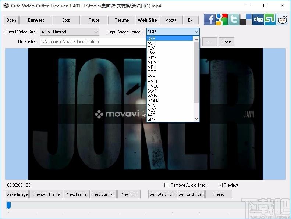Click the Google share icon
The image size is (291, 219).
[x=222, y=19]
